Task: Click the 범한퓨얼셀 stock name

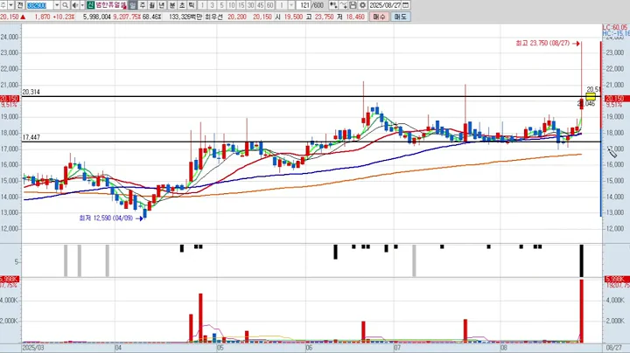Action: [x=111, y=5]
